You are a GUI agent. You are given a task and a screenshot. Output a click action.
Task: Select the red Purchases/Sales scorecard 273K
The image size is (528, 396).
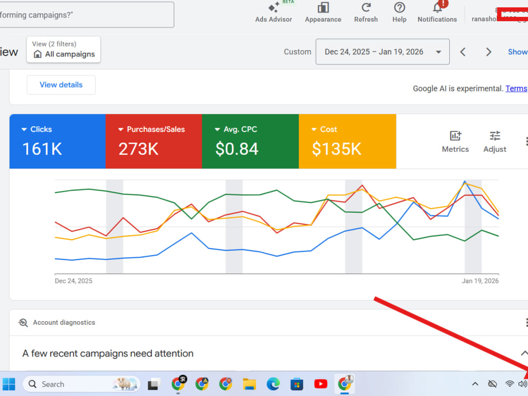click(x=154, y=142)
